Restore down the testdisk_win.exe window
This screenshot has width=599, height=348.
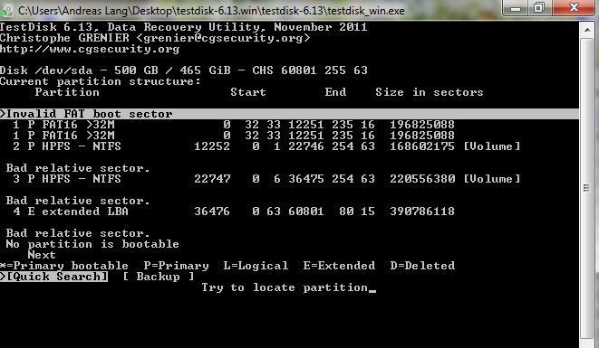point(539,8)
